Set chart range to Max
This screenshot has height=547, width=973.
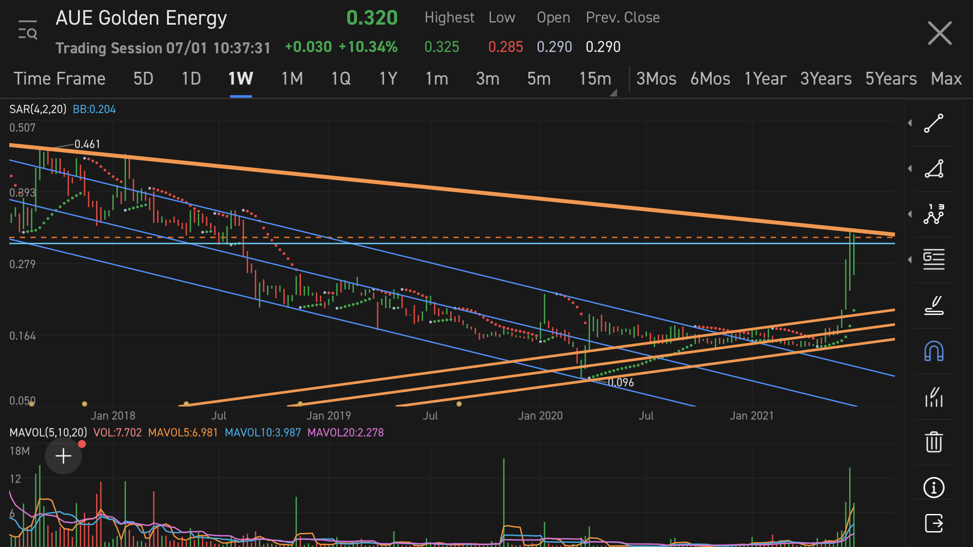pos(946,79)
